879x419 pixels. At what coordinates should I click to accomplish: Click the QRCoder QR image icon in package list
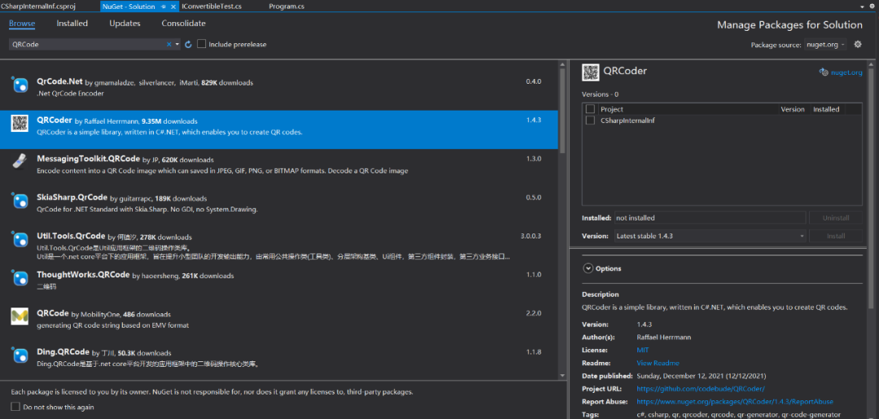(x=20, y=123)
